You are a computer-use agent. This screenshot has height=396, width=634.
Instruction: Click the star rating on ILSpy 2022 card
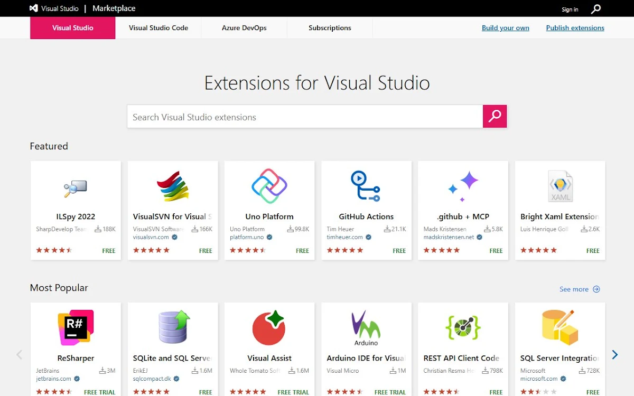coord(54,250)
